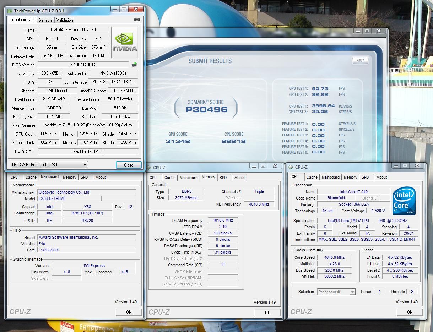Click the CPU TEST 1 value 3998.64
This screenshot has width=433, height=332.
[x=323, y=106]
